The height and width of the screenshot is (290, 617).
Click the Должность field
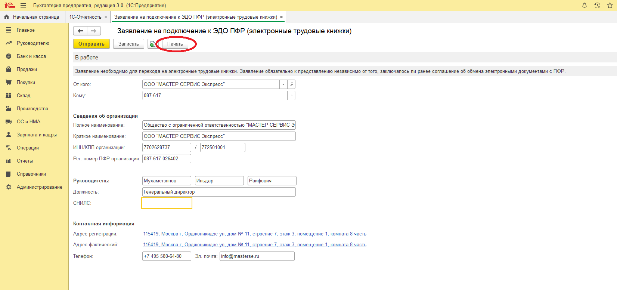(x=219, y=192)
